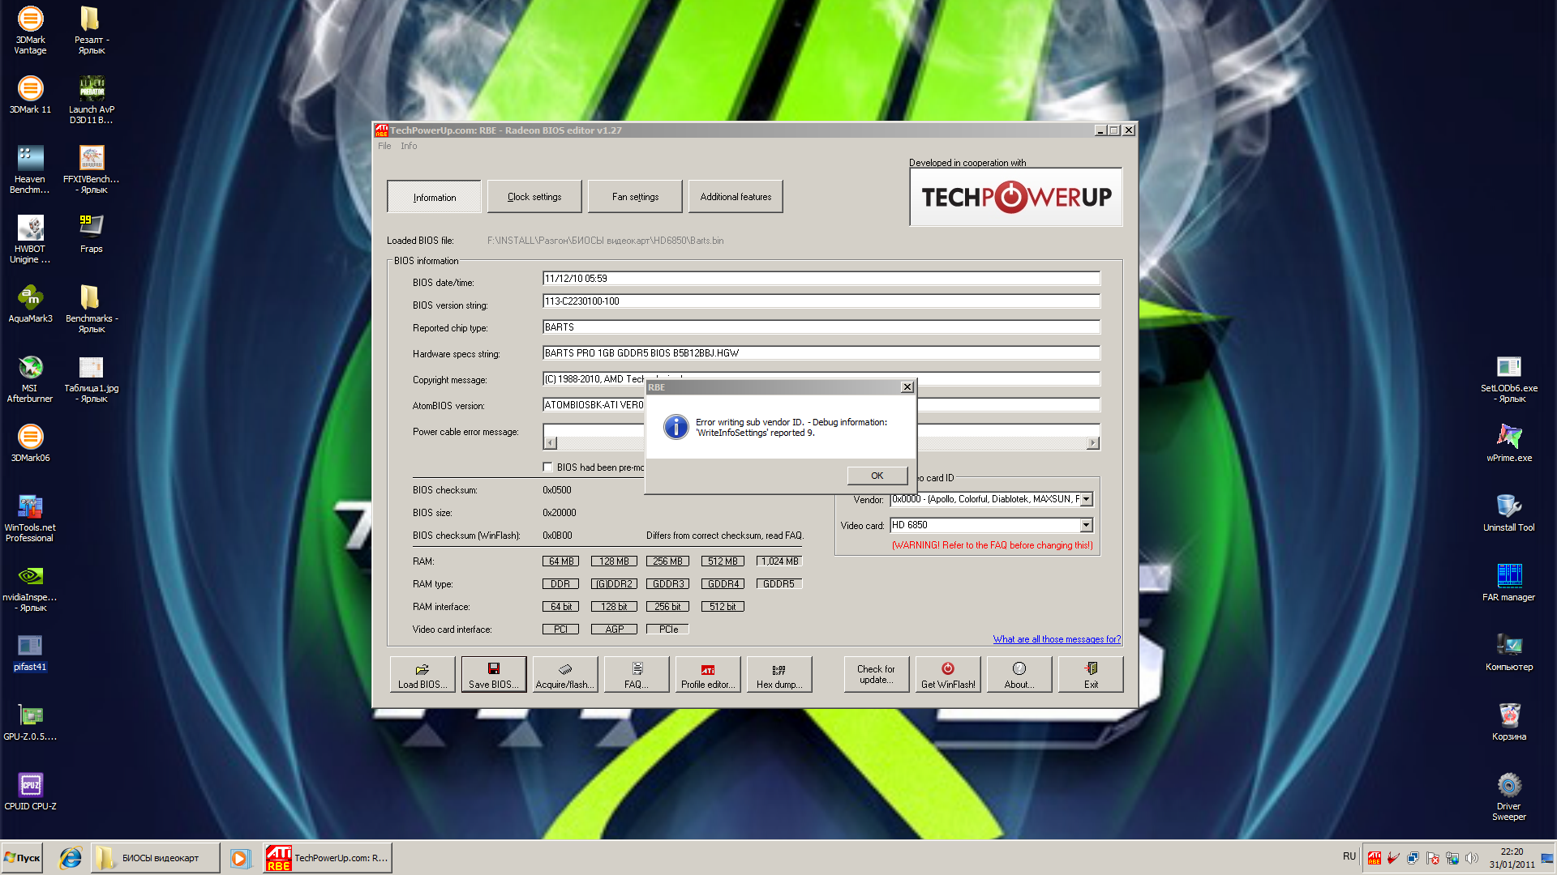Image resolution: width=1557 pixels, height=875 pixels.
Task: Expand the Vendor dropdown
Action: coord(1087,500)
